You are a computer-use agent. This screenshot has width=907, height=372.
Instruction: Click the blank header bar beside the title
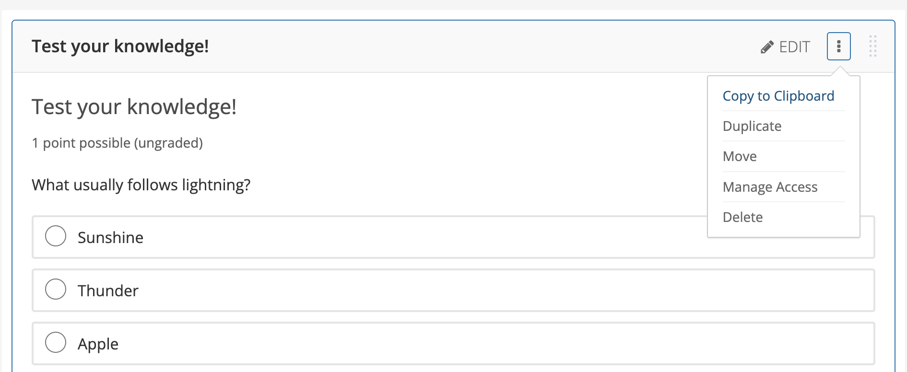(x=480, y=46)
